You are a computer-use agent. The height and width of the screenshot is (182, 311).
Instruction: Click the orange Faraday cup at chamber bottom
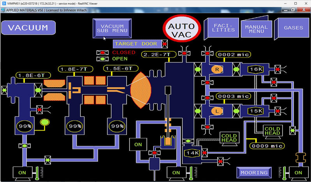click(168, 141)
